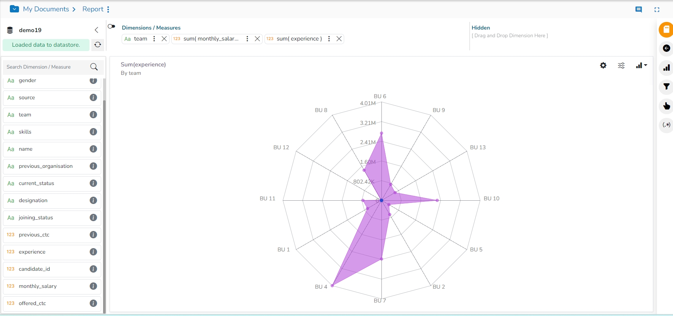
Task: Collapse the demo19 left panel
Action: (96, 30)
